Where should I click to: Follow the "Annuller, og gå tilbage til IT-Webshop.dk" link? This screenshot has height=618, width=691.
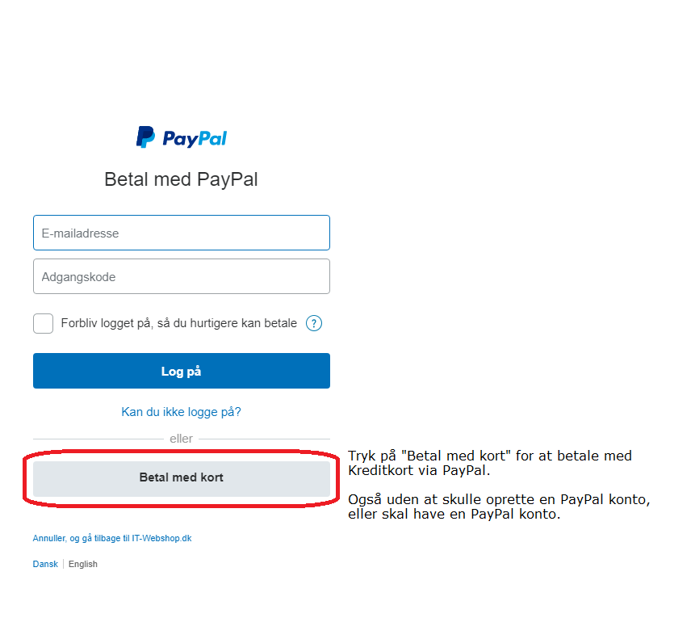[112, 538]
